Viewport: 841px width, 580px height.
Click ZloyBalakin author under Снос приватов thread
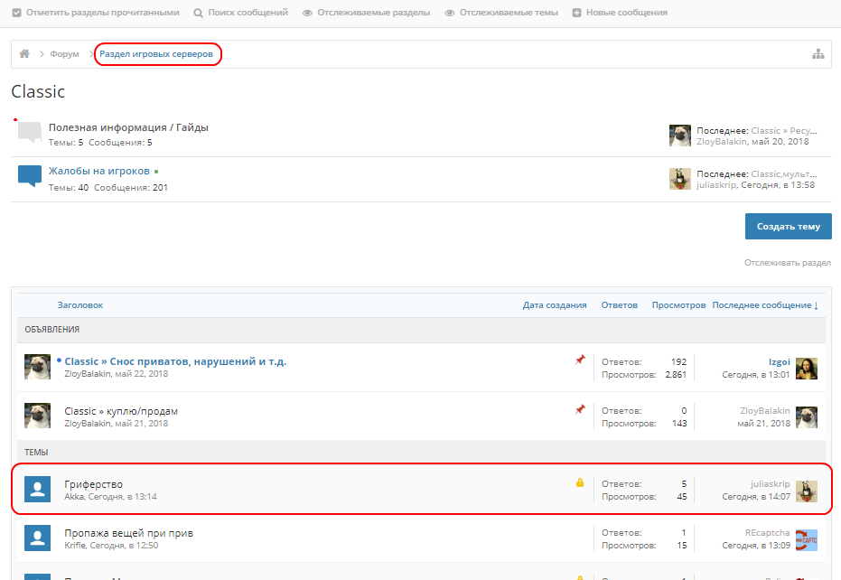click(x=88, y=374)
